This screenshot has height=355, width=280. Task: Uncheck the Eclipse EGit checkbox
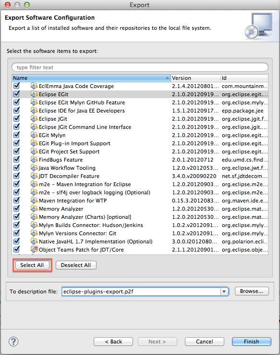16,94
